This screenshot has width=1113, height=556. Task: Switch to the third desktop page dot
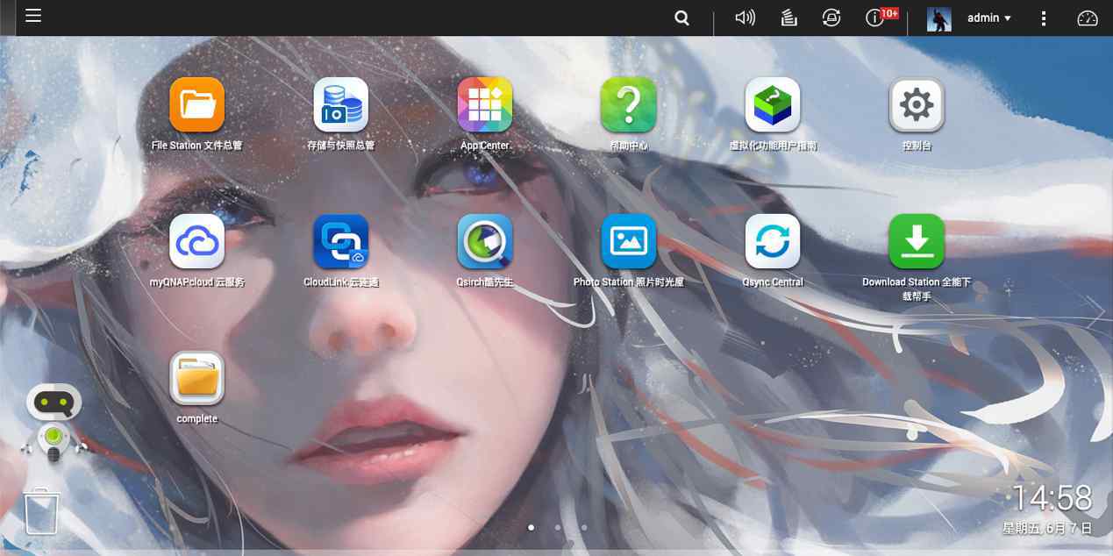pos(584,527)
